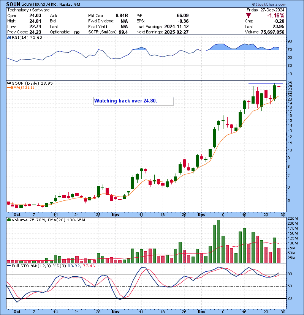Click the Next Earnings date 2025-02-27

click(176, 32)
